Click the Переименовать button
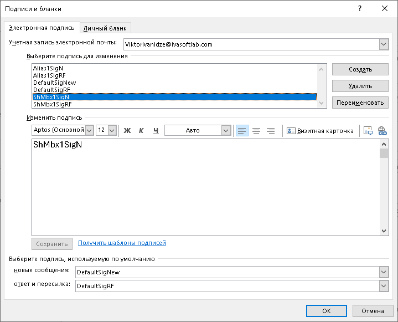This screenshot has width=398, height=322. 360,103
